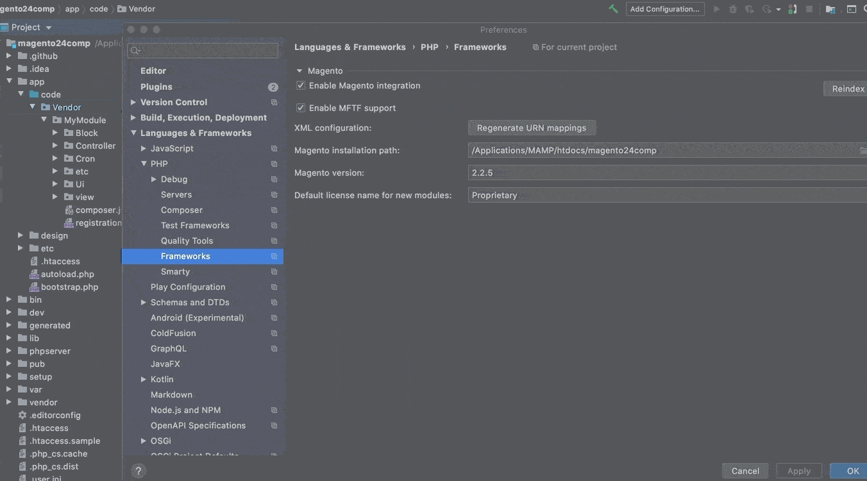Collapse the Magento section triangle
Screen dimensions: 867x481
[x=299, y=71]
